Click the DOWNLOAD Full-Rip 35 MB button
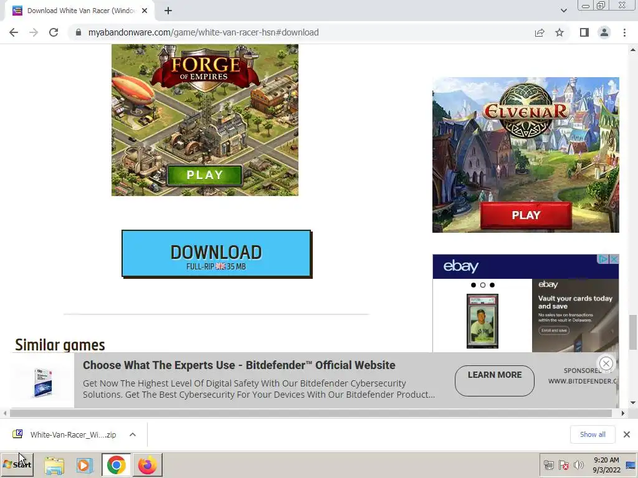This screenshot has width=638, height=478. (x=216, y=254)
